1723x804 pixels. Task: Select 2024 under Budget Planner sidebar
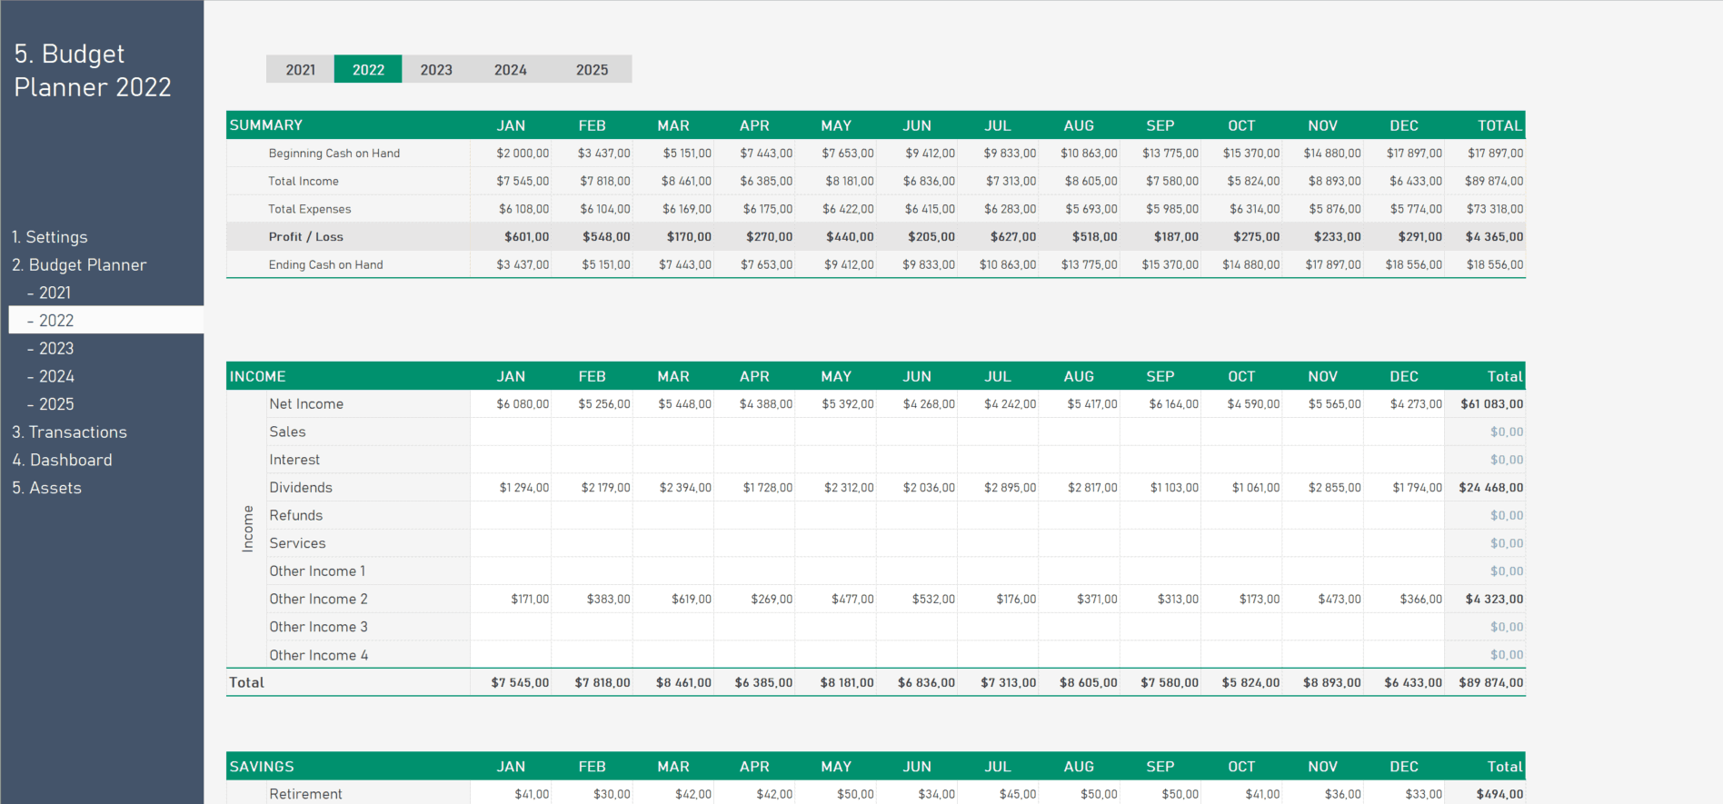[x=56, y=376]
